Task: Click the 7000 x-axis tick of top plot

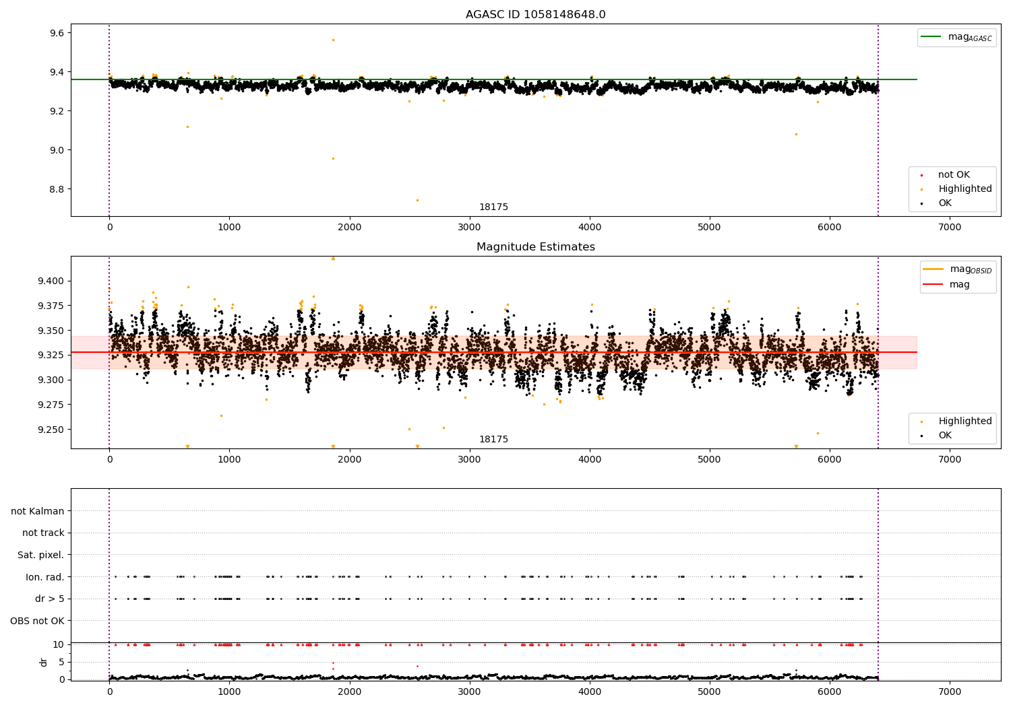Action: (950, 228)
